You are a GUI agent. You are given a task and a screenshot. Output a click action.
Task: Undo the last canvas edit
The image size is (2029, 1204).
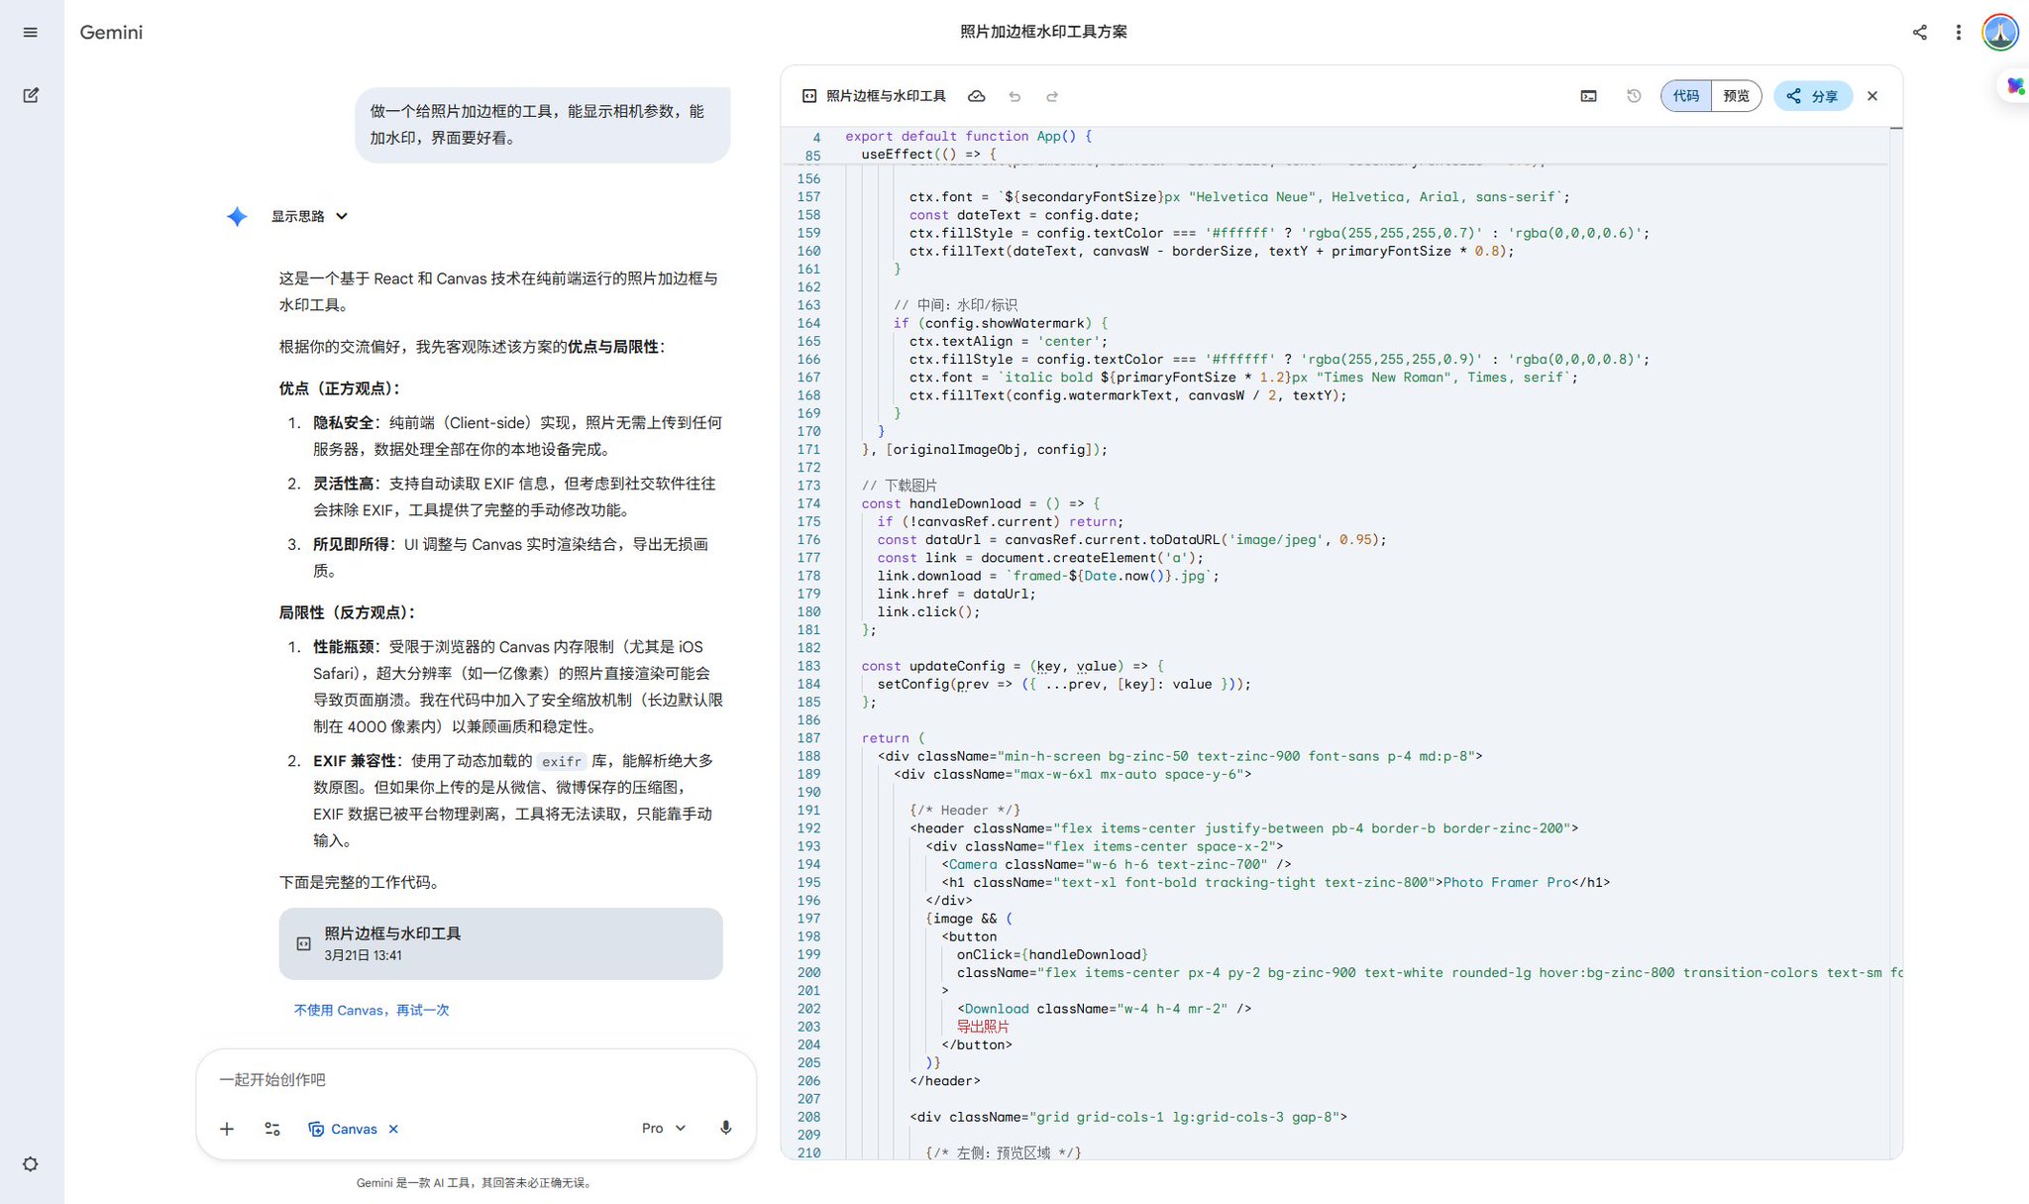1014,96
